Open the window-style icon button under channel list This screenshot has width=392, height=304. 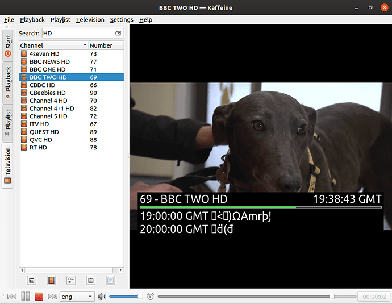point(31,281)
